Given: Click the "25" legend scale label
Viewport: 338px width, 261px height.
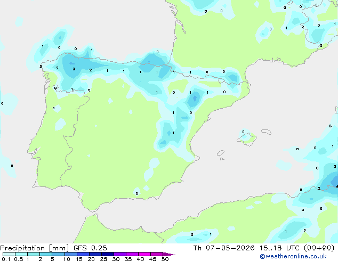Looking at the screenshot, I should [103, 259].
